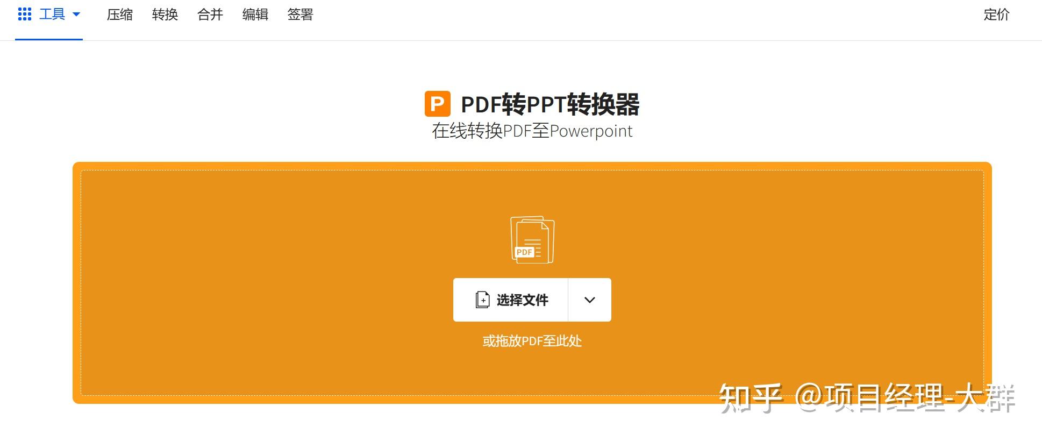Select the 合并 menu item
This screenshot has height=441, width=1042.
coord(210,15)
